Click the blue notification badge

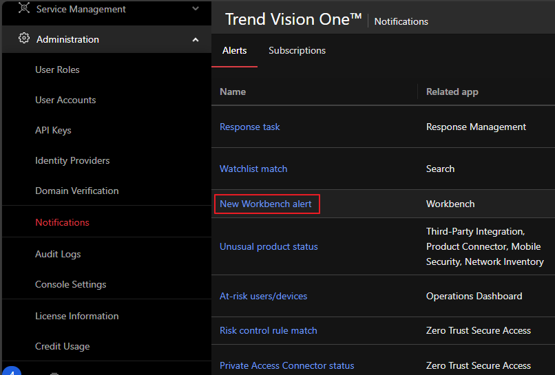tap(12, 371)
